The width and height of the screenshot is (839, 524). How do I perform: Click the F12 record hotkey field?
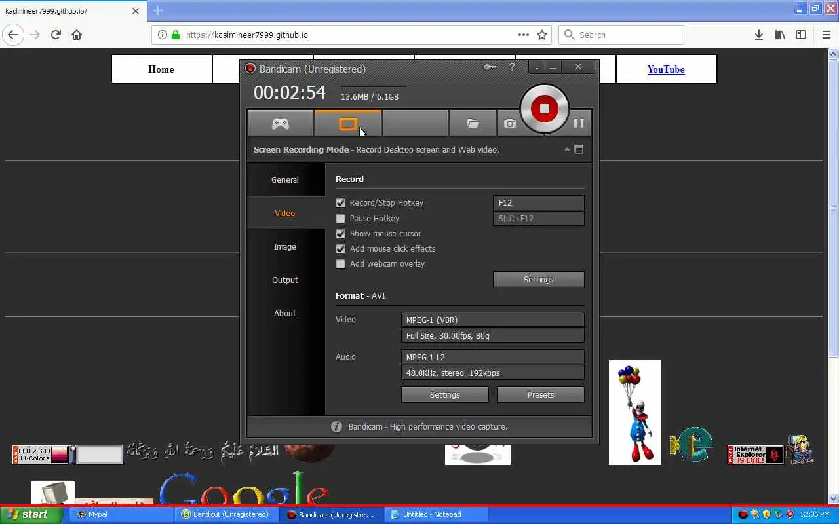538,203
